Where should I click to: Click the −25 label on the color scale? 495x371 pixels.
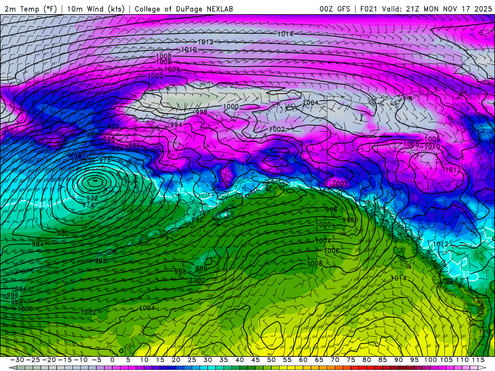pyautogui.click(x=33, y=360)
